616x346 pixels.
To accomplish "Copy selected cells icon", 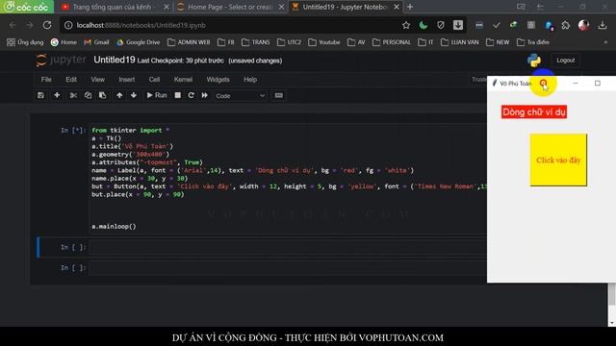I will coord(88,95).
